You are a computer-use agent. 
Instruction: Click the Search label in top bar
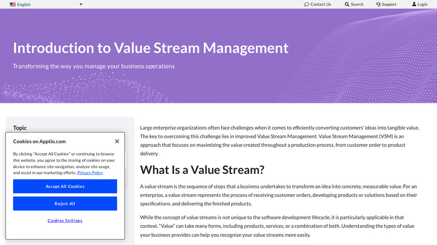click(357, 4)
